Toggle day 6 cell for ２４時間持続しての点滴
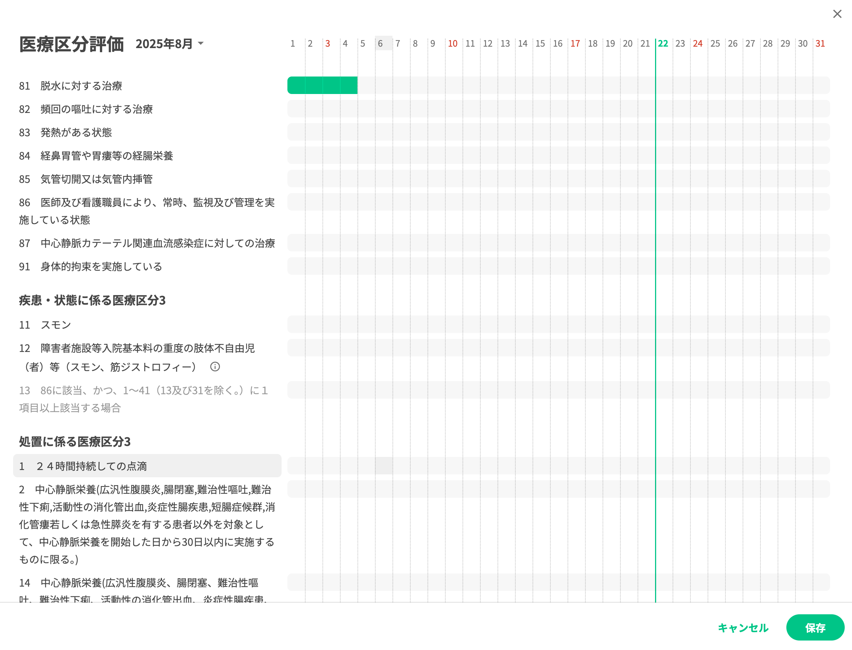The image size is (852, 650). (383, 465)
